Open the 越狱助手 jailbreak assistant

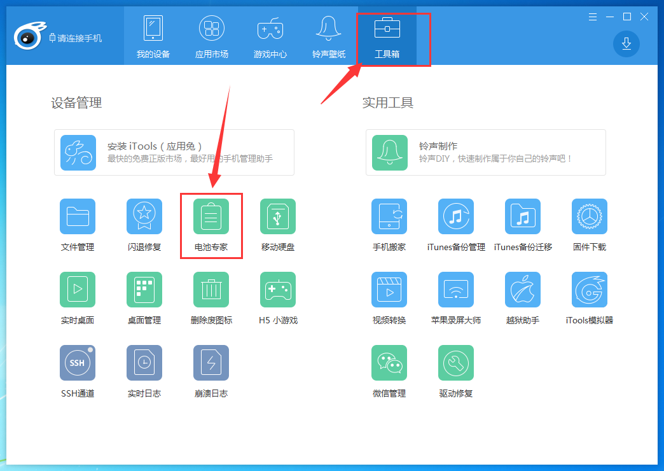[522, 290]
